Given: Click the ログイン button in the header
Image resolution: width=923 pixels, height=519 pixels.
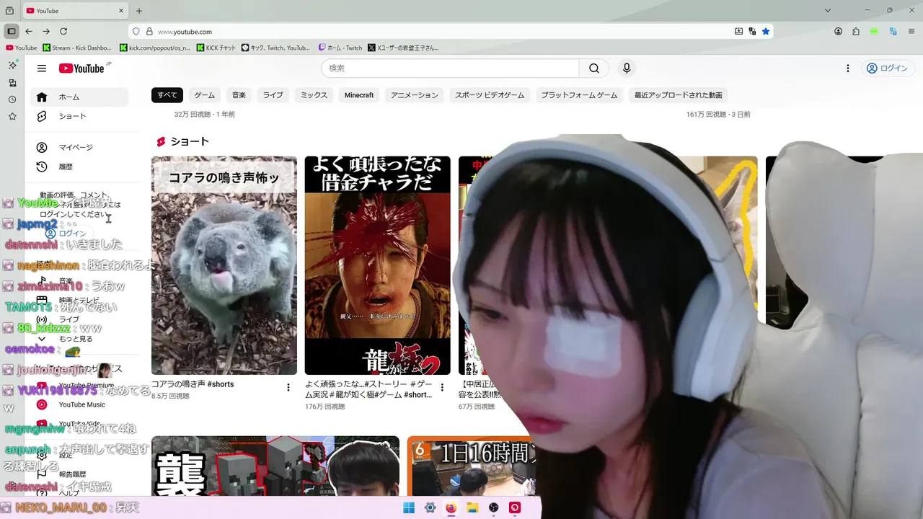Looking at the screenshot, I should pos(887,68).
